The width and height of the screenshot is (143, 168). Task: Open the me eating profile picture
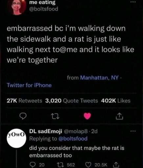tap(17, 7)
